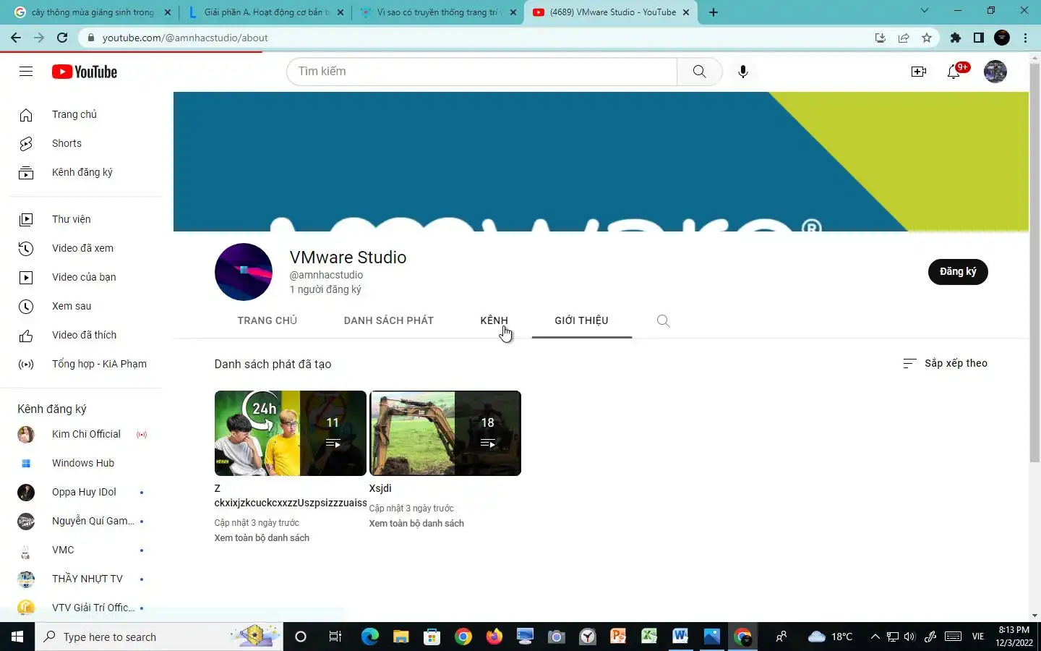Viewport: 1041px width, 651px height.
Task: Click the Xsjdi playlist title
Action: (380, 488)
